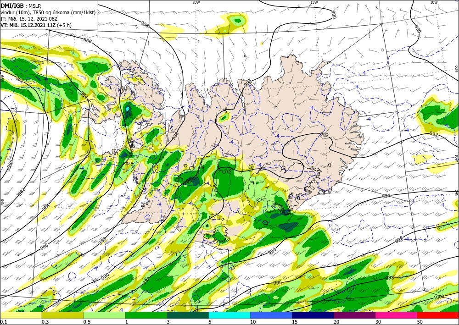This screenshot has width=459, height=325.
Task: Click the 'VT: Mið. 15.12.2021 11Z (+5 h)' line
Action: point(36,25)
